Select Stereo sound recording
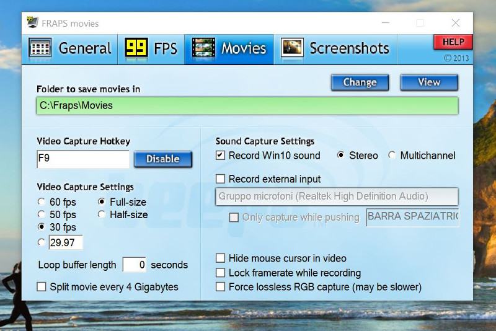This screenshot has height=331, width=496. (358, 155)
